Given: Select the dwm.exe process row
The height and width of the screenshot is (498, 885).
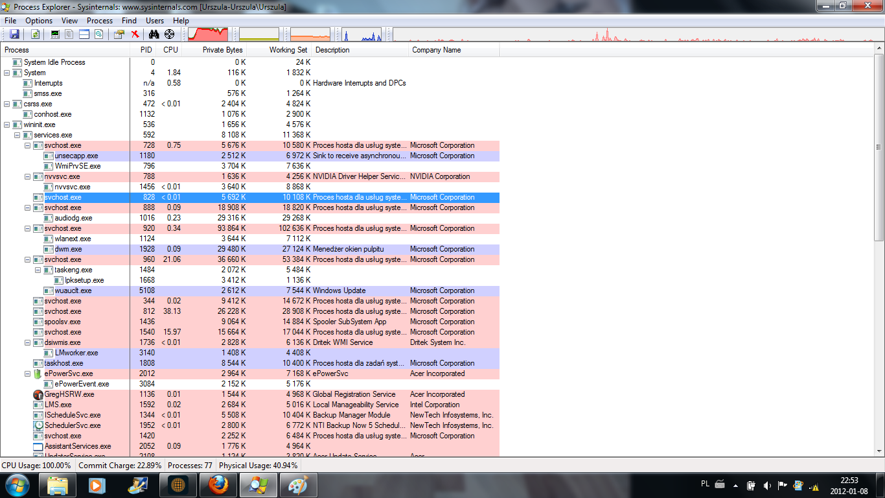Looking at the screenshot, I should [250, 249].
